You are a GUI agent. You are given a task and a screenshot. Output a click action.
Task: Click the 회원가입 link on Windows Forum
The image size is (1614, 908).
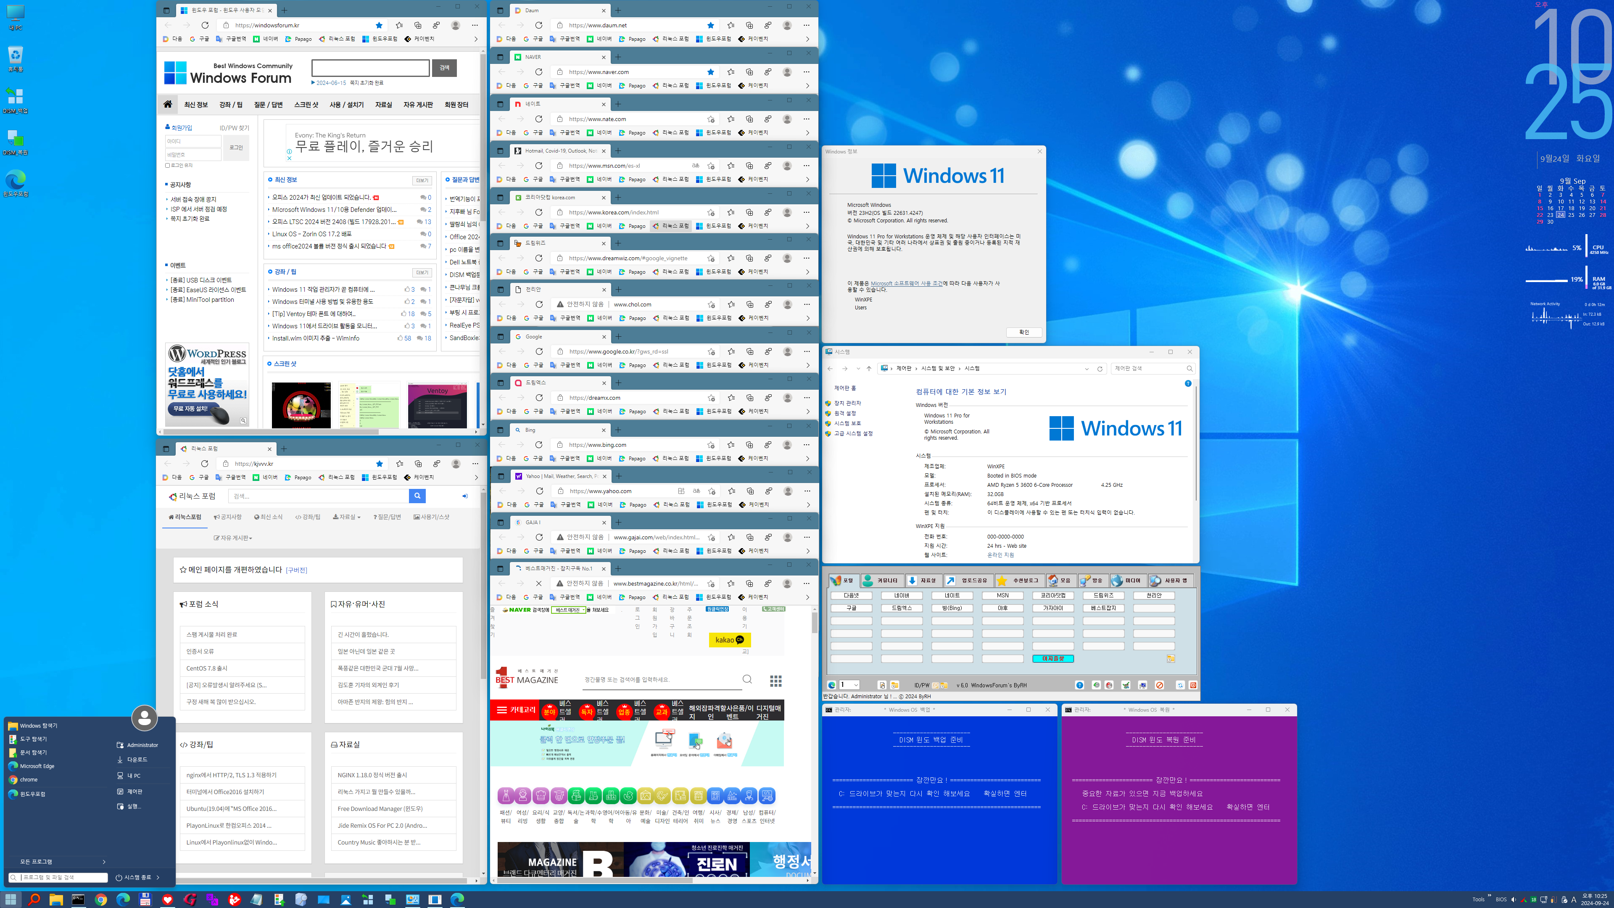click(x=182, y=128)
